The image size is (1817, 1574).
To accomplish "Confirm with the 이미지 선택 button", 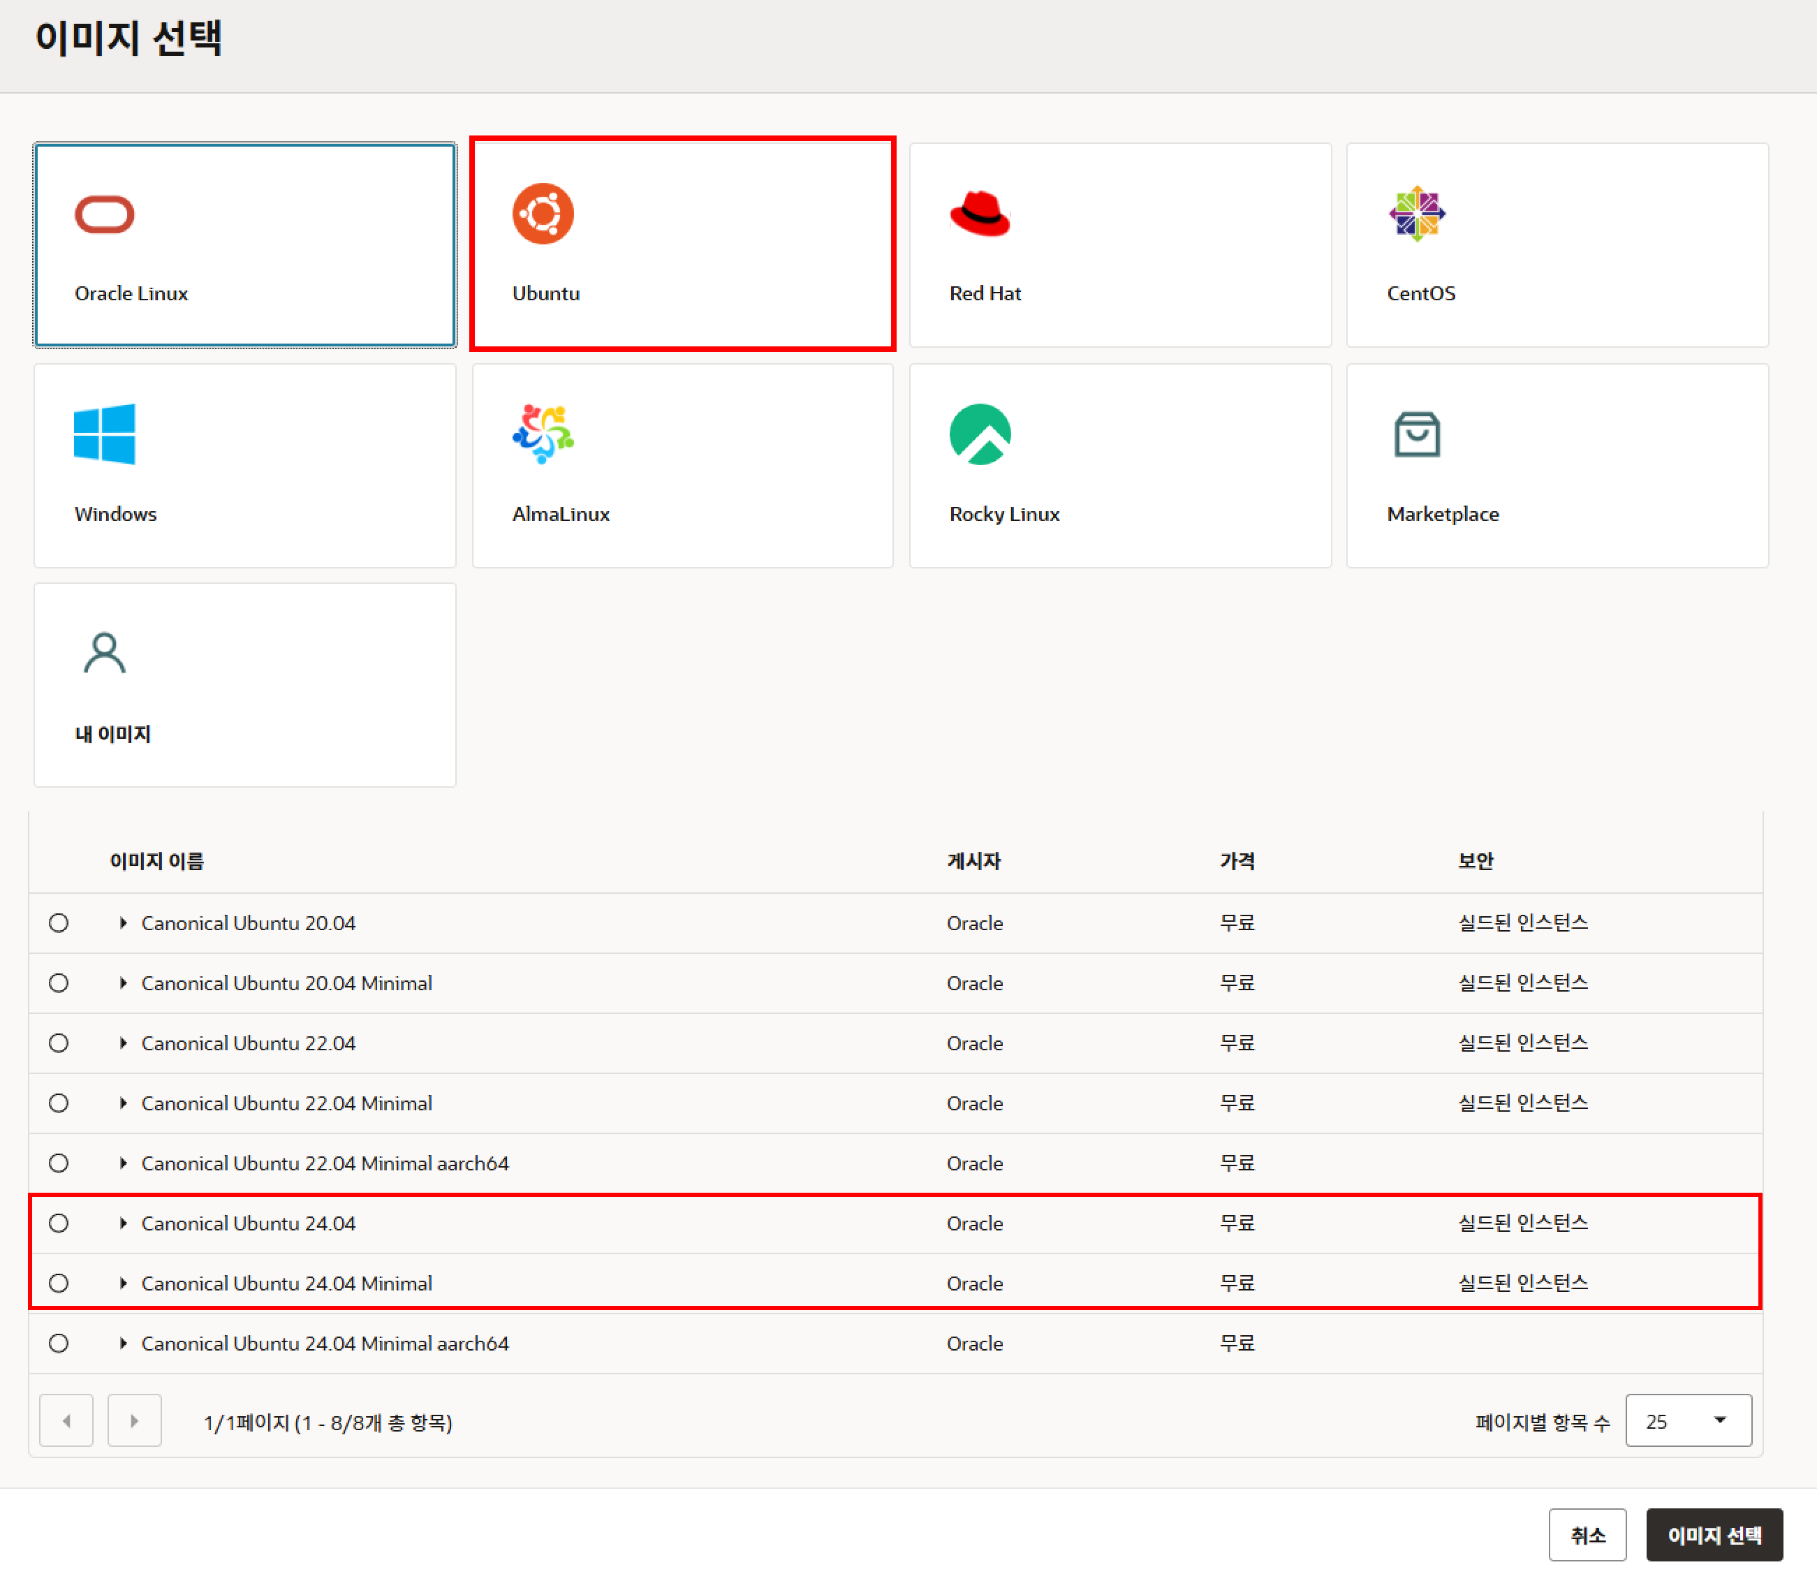I will [1714, 1536].
